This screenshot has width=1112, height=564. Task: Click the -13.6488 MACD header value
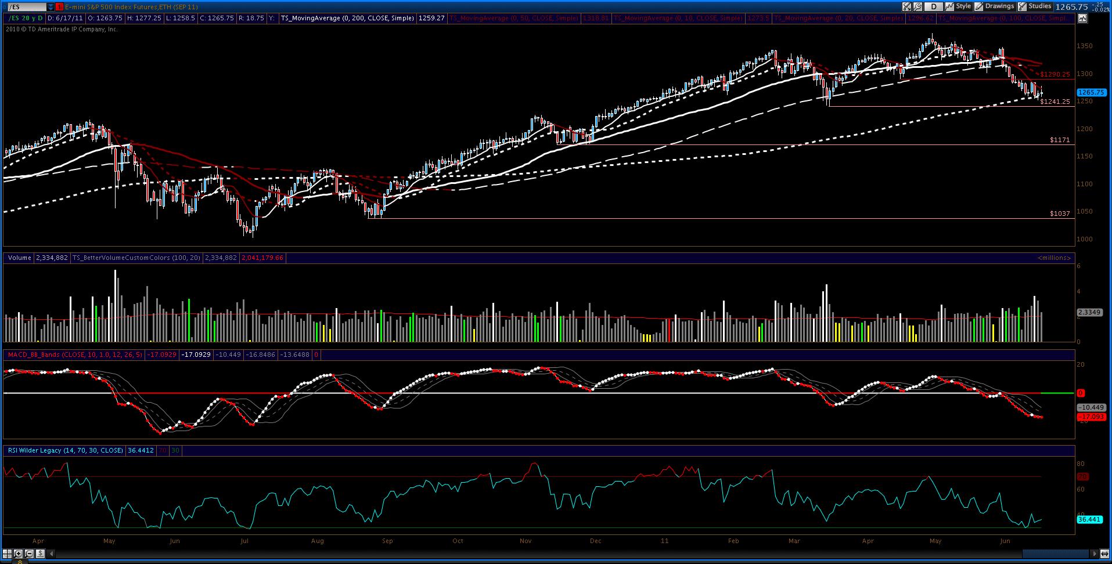(x=295, y=355)
